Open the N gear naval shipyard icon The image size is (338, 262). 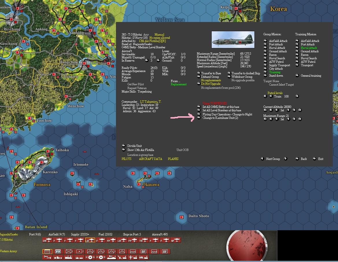(90, 257)
